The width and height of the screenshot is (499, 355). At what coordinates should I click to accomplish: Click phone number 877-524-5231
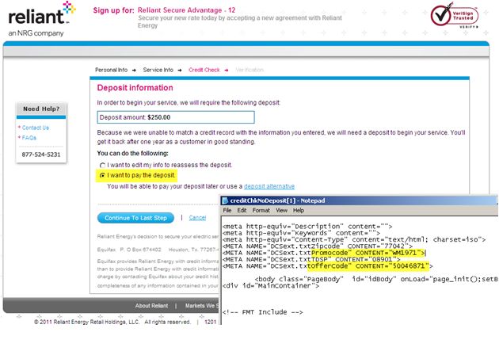tap(41, 155)
